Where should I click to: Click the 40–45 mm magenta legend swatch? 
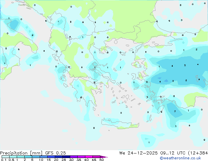(x=89, y=157)
